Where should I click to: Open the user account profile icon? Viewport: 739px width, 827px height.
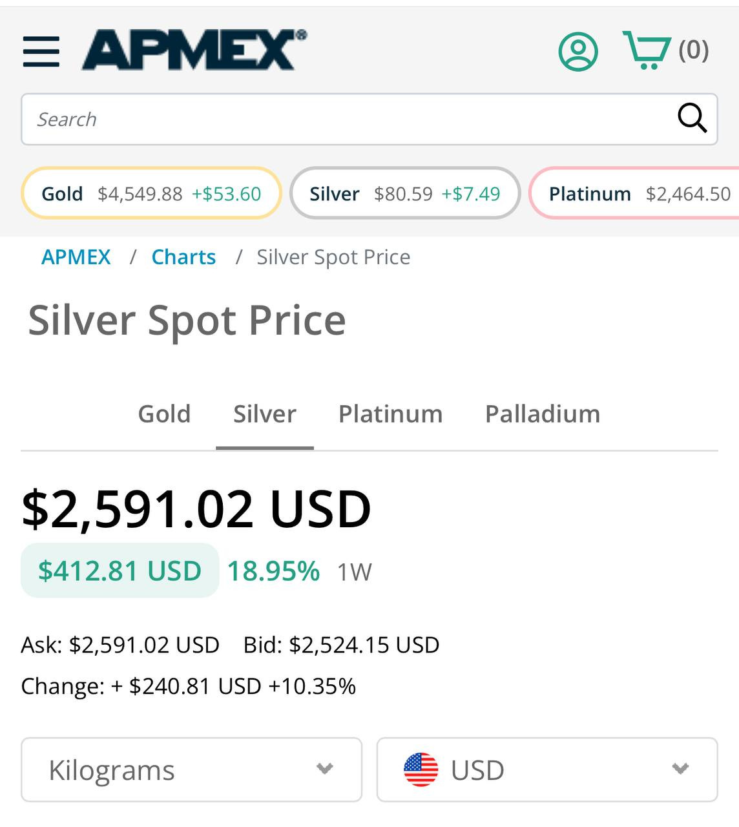click(x=578, y=51)
